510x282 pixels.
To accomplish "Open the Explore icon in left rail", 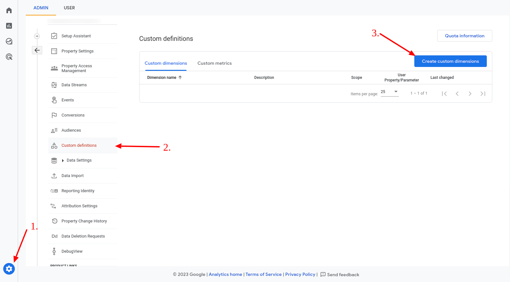I will tap(9, 41).
